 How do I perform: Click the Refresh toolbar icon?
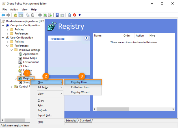click(x=45, y=15)
